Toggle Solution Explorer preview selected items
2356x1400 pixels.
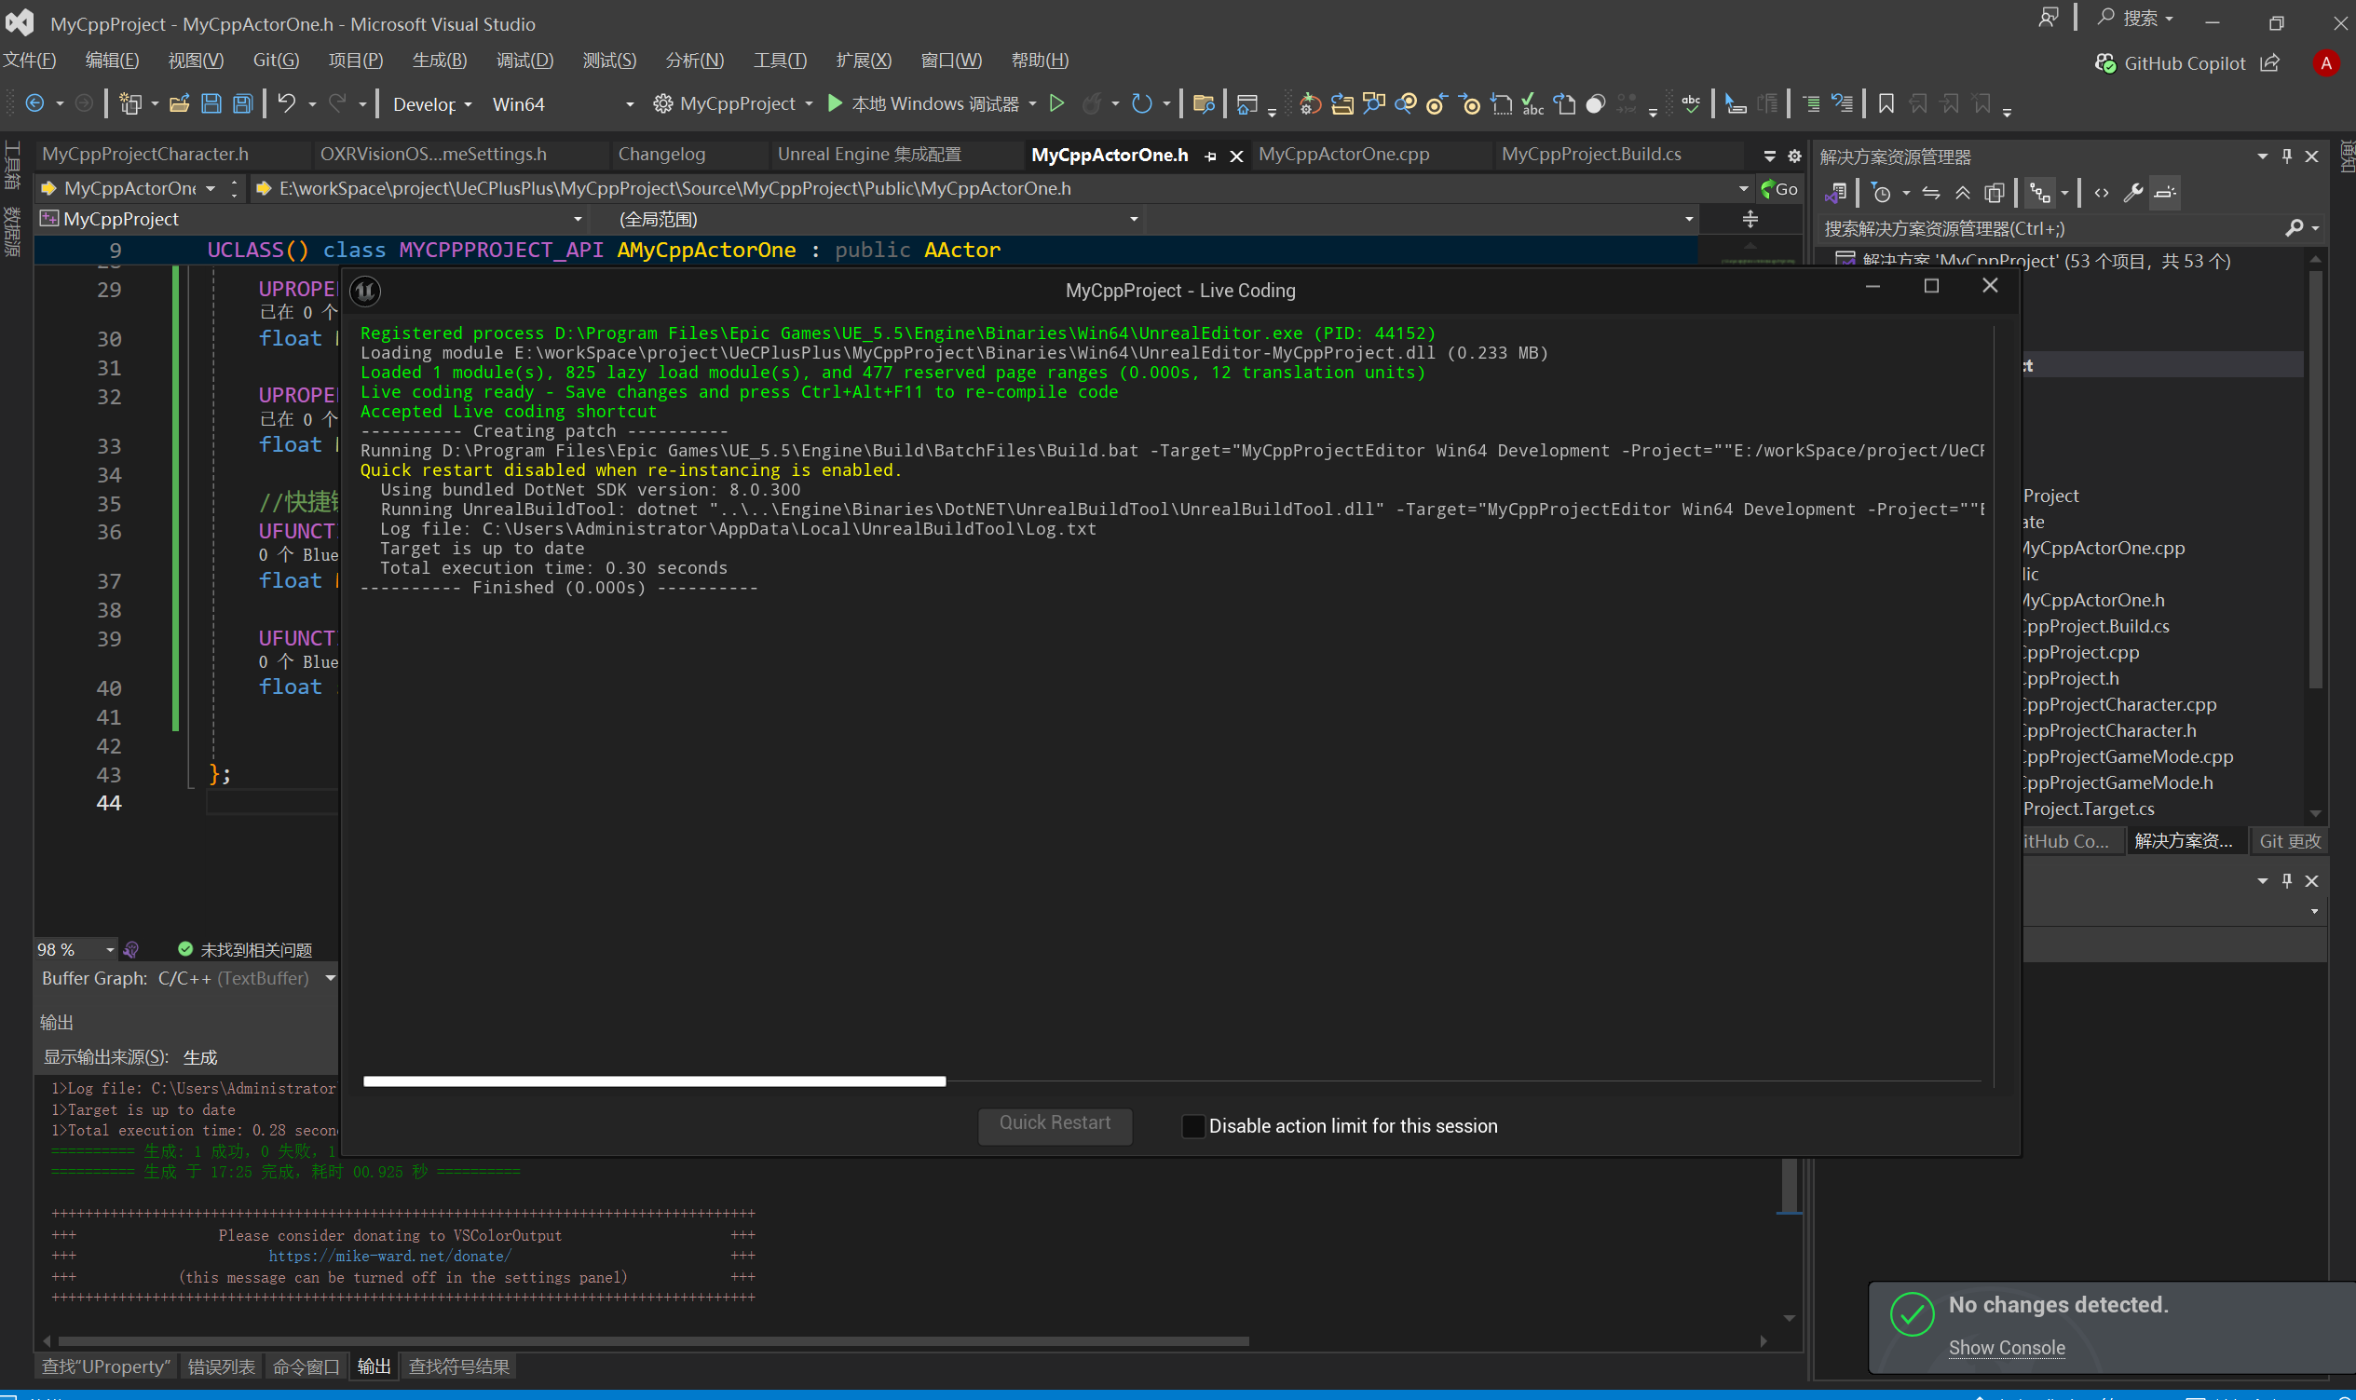coord(2165,194)
